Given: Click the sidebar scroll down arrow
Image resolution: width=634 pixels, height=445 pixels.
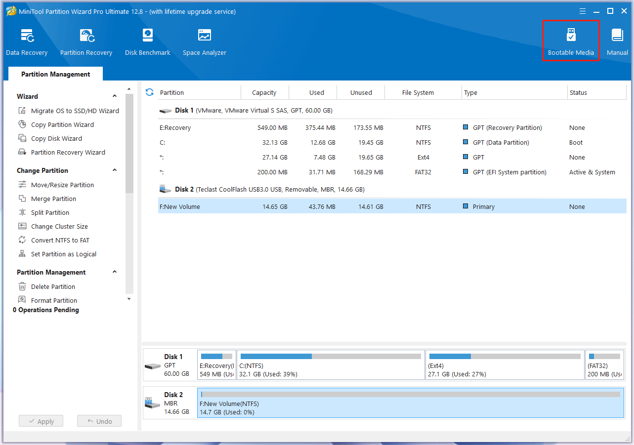Looking at the screenshot, I should [129, 299].
